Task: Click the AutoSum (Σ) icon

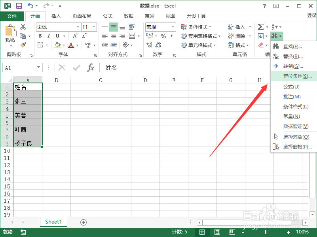Action: [261, 27]
